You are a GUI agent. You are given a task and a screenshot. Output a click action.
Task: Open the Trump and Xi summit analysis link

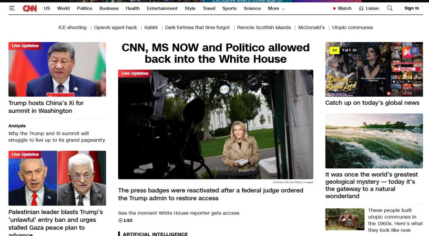pos(57,137)
